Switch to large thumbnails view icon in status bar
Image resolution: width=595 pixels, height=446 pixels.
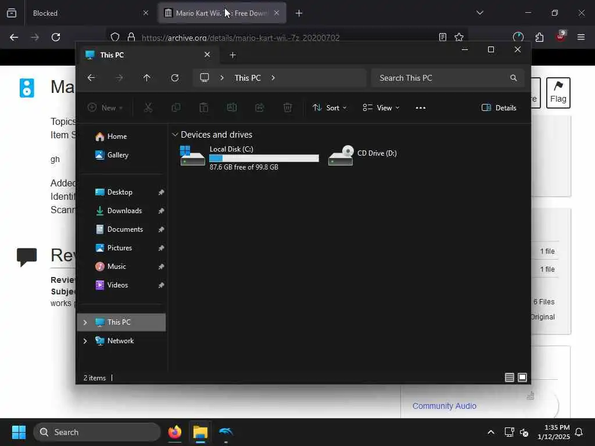pos(522,377)
